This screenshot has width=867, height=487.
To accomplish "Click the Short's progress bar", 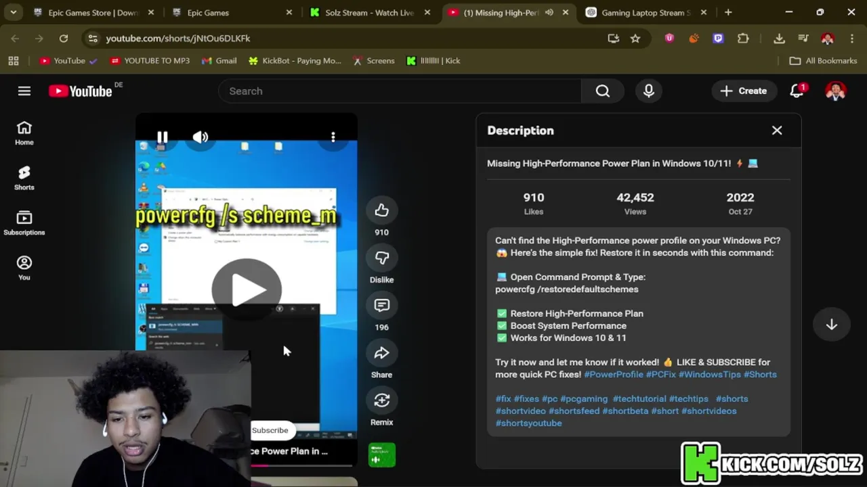I will click(x=302, y=465).
